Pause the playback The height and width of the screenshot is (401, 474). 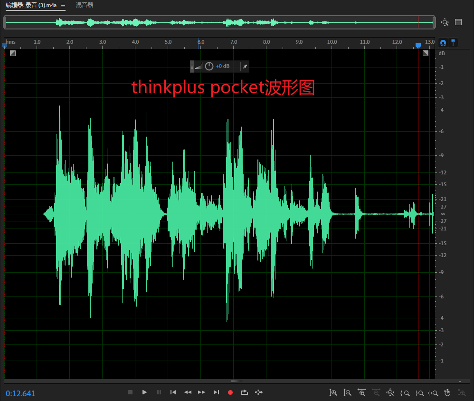(x=159, y=392)
